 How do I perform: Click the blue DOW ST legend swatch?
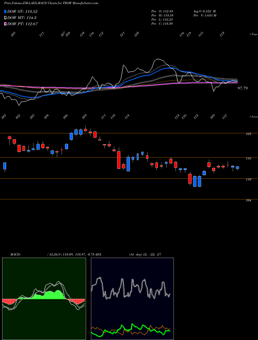pos(6,11)
